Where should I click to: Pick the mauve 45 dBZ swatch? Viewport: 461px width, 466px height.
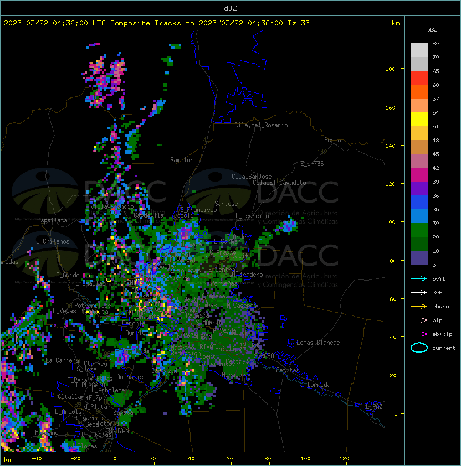(x=419, y=161)
